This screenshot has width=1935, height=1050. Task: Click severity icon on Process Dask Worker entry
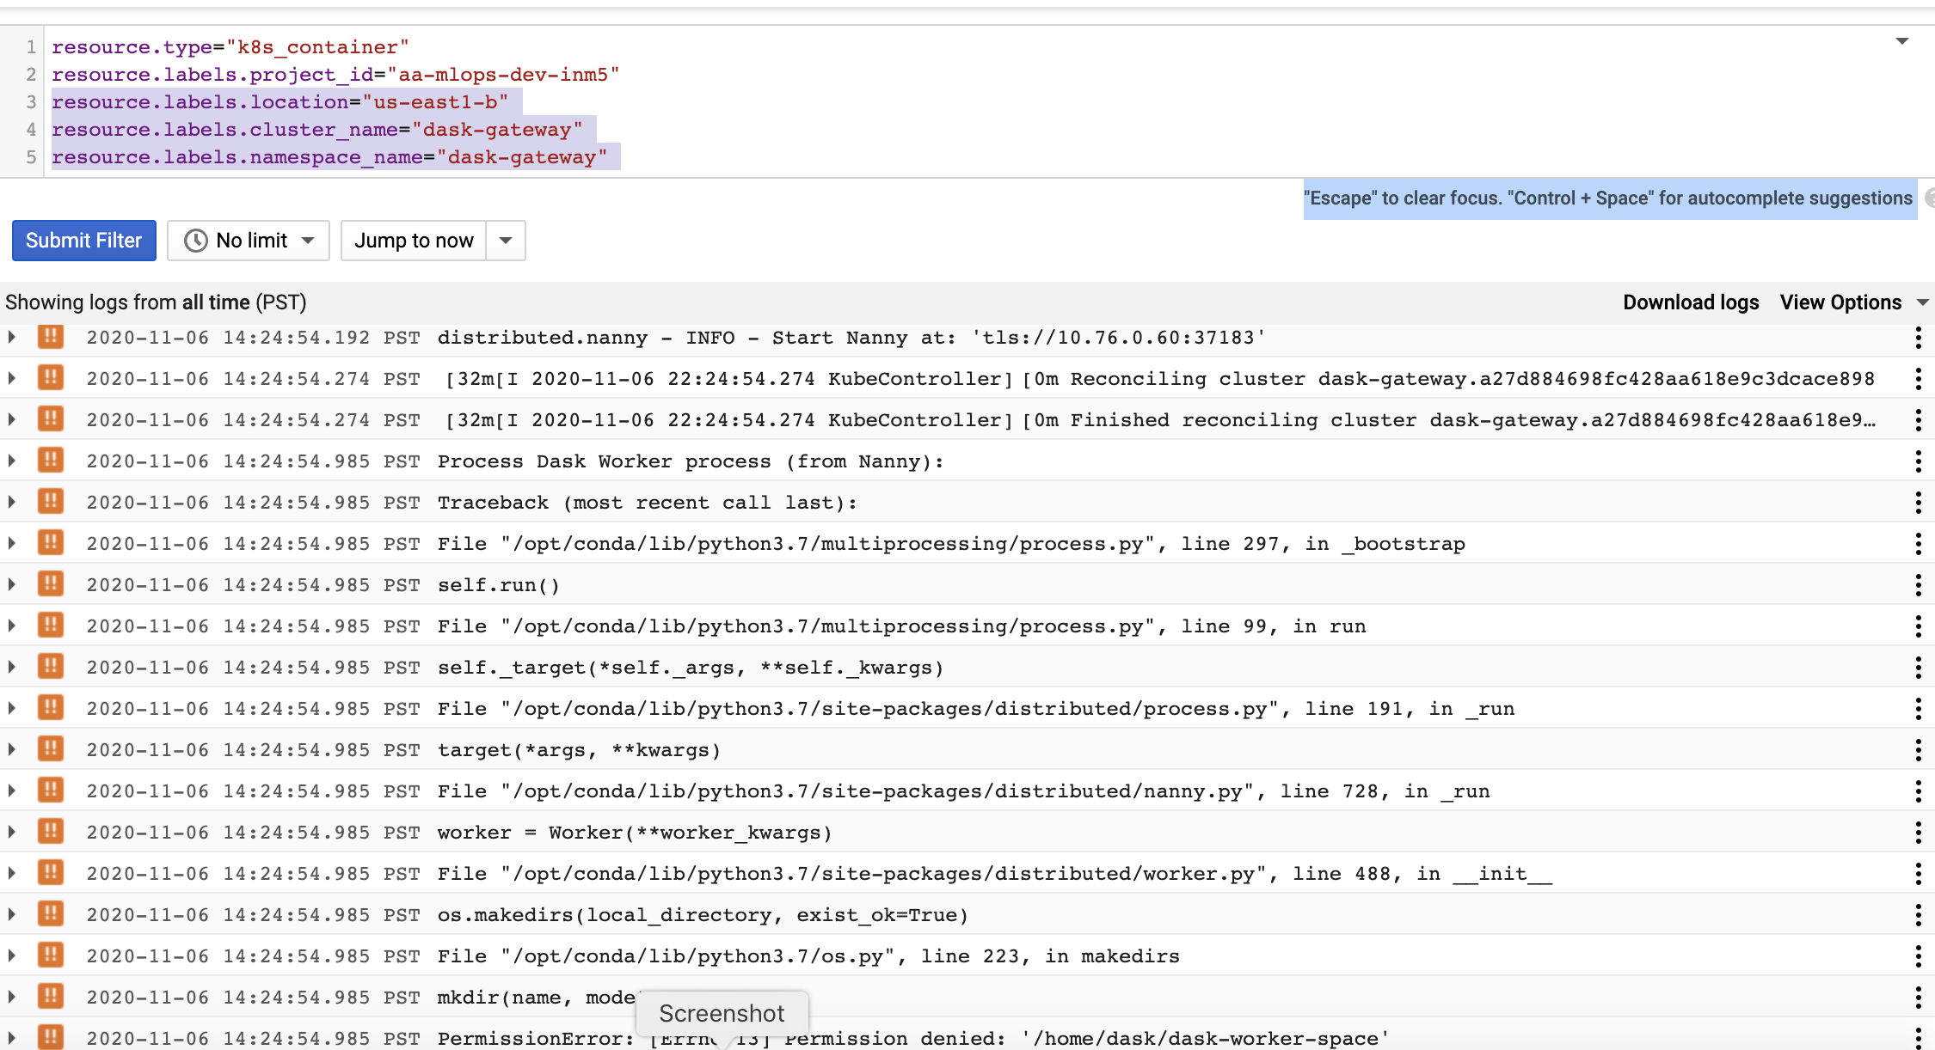(51, 461)
